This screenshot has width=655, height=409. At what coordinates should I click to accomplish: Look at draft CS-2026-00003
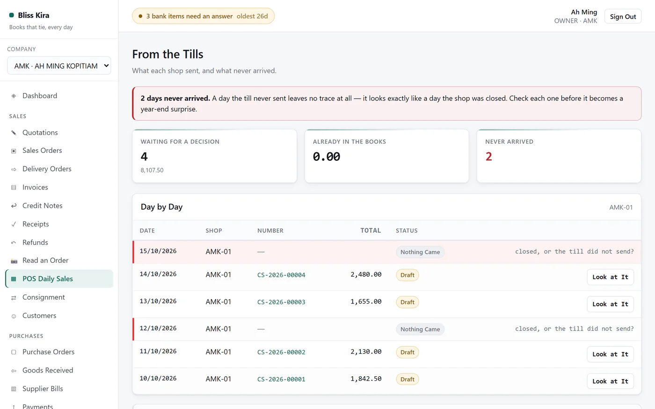[x=611, y=304]
